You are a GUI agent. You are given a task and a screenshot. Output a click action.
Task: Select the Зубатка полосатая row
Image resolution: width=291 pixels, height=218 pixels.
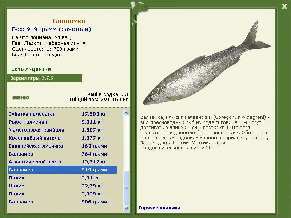click(x=62, y=114)
